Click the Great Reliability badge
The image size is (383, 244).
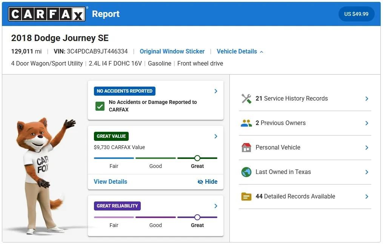(x=117, y=206)
